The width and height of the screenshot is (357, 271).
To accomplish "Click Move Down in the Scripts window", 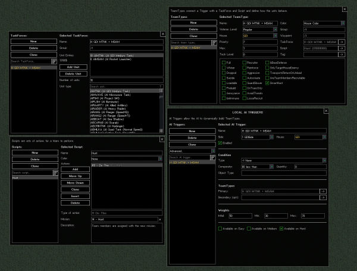I will point(75,183).
